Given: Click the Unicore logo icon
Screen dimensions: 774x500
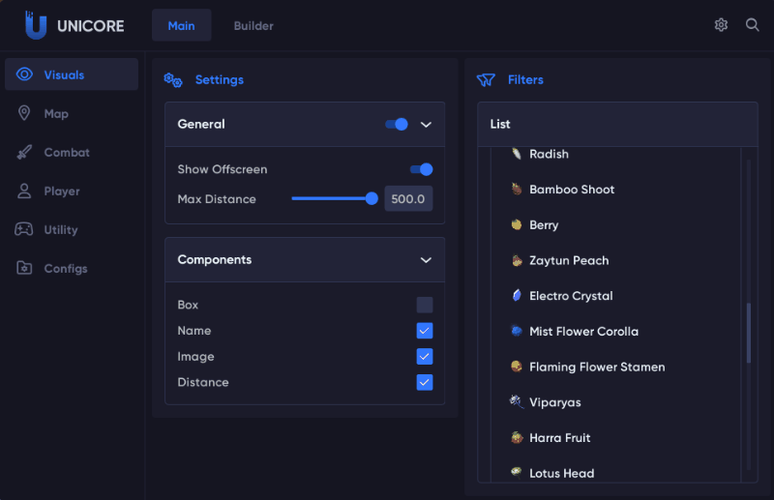Looking at the screenshot, I should 36,26.
